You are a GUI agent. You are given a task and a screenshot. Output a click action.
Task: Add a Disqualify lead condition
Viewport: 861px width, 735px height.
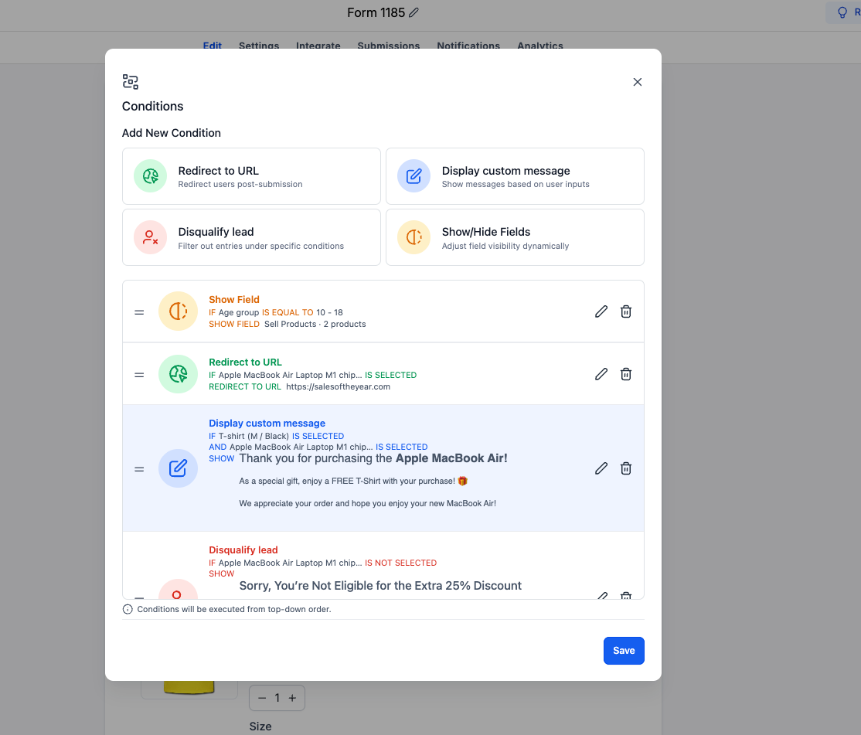click(x=251, y=237)
